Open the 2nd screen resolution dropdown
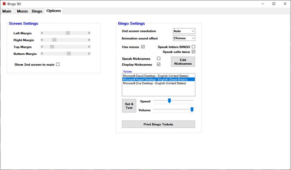The image size is (291, 170). click(x=184, y=31)
